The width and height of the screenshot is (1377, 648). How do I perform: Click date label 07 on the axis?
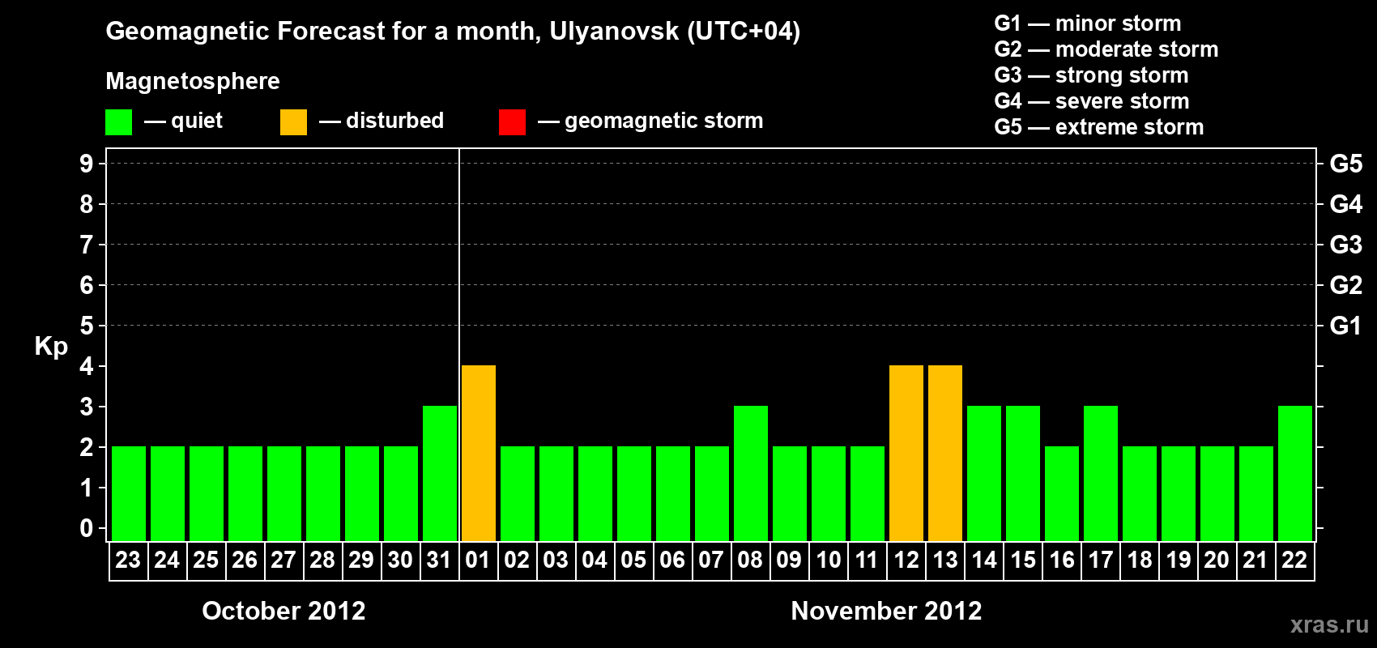(x=711, y=560)
